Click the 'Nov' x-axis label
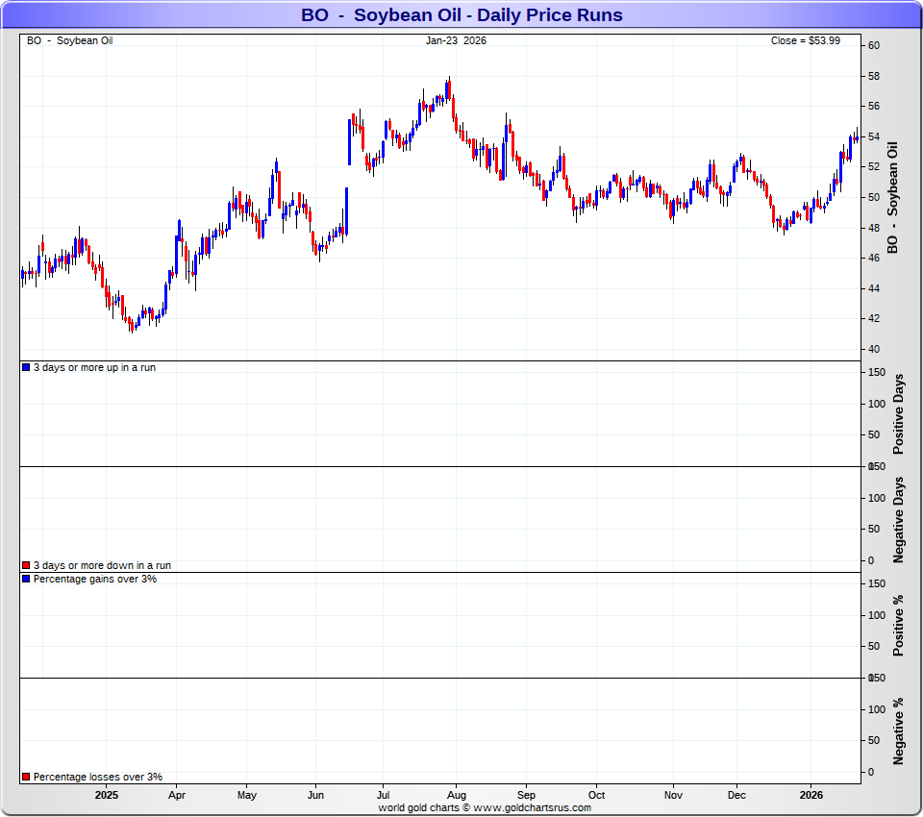 click(x=673, y=795)
